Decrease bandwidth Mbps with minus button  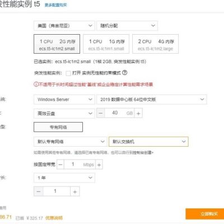click(x=60, y=165)
